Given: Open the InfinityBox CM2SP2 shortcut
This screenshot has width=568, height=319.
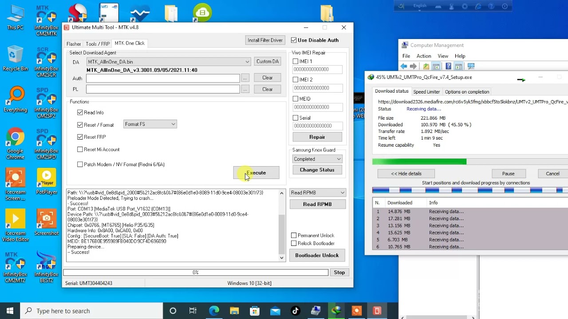Looking at the screenshot, I should 46,103.
